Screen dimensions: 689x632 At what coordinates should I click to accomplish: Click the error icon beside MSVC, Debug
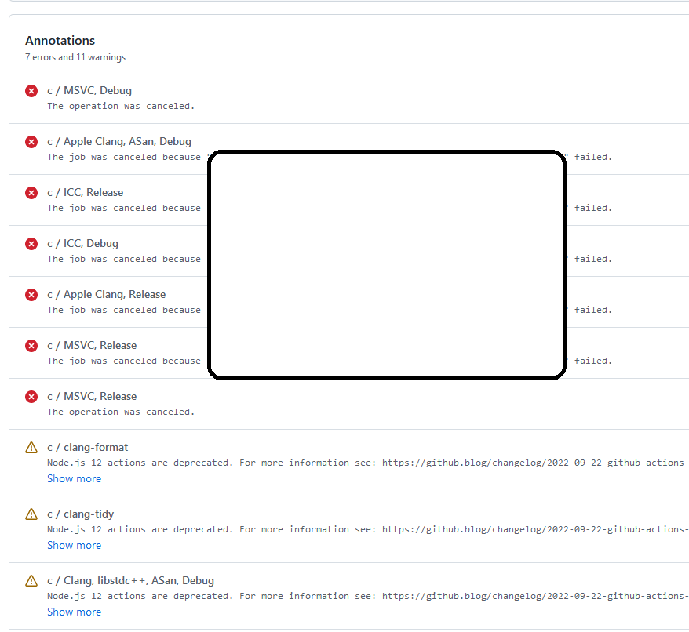[31, 91]
